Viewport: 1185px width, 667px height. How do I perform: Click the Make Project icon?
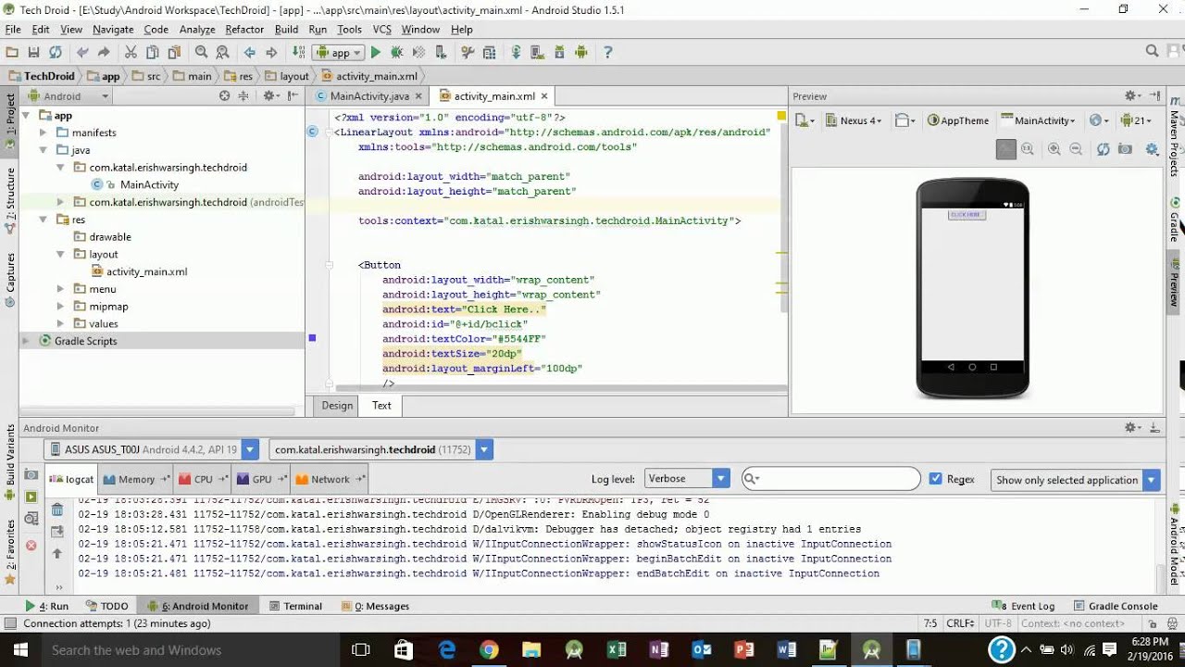(298, 53)
